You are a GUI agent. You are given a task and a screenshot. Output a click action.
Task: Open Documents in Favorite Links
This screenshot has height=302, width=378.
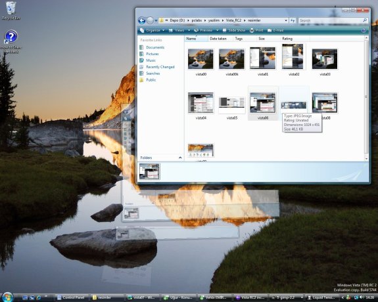152,47
